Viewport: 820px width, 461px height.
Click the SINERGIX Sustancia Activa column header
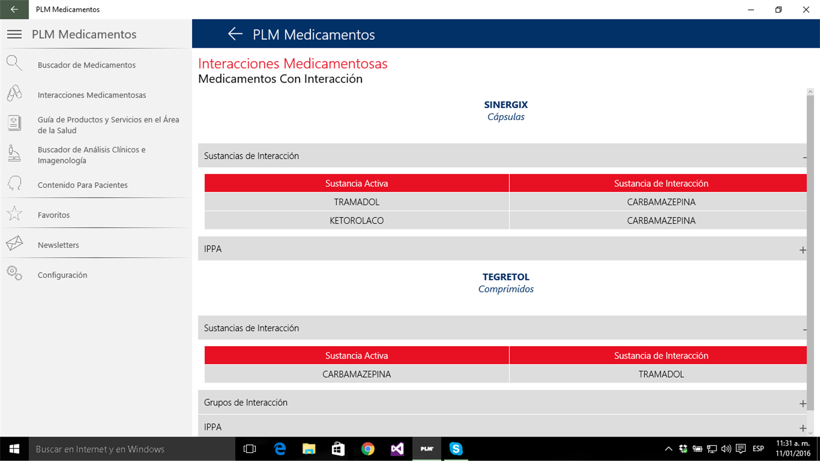(356, 183)
